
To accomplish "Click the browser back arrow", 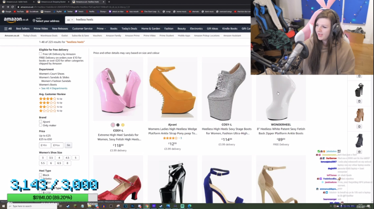I will coord(3,7).
